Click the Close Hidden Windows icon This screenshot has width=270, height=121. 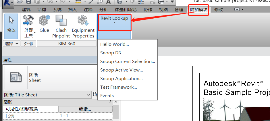point(153,2)
